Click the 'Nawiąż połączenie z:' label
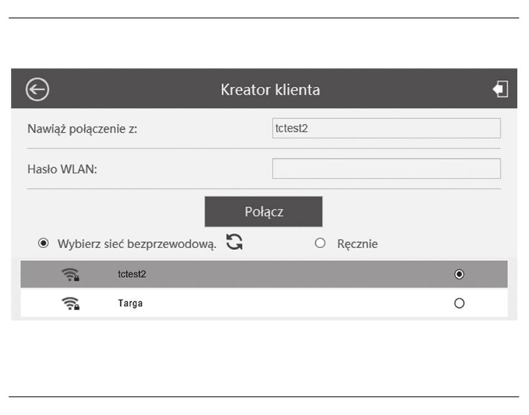The width and height of the screenshot is (529, 415). pyautogui.click(x=82, y=129)
